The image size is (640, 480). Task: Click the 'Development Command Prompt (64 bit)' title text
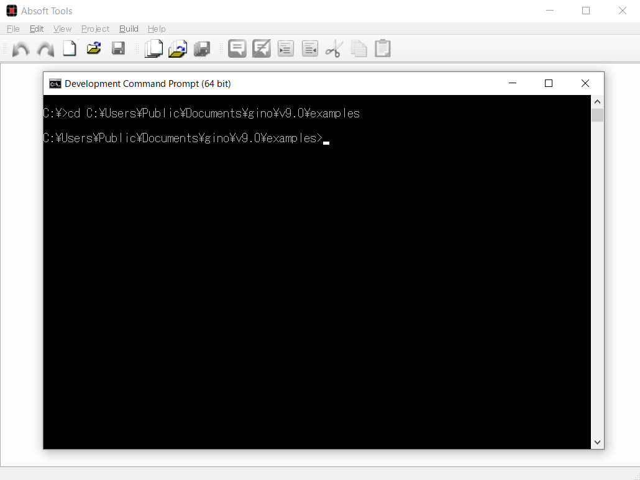(148, 84)
